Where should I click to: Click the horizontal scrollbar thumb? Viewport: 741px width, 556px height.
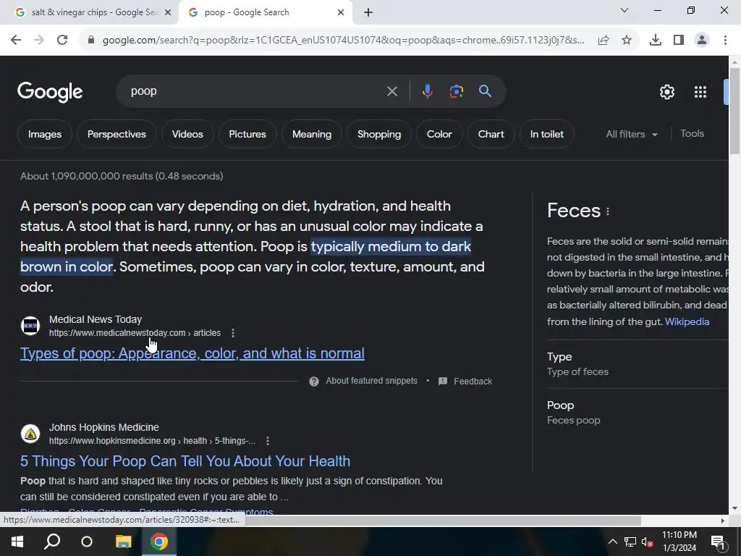pyautogui.click(x=443, y=521)
